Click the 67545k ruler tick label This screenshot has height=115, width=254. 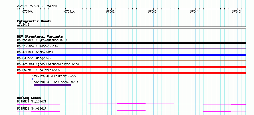click(x=237, y=11)
